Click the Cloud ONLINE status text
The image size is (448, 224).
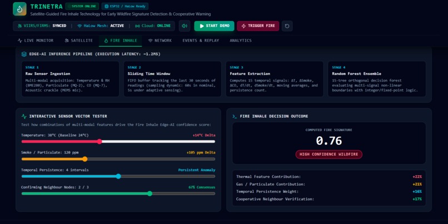coord(156,26)
